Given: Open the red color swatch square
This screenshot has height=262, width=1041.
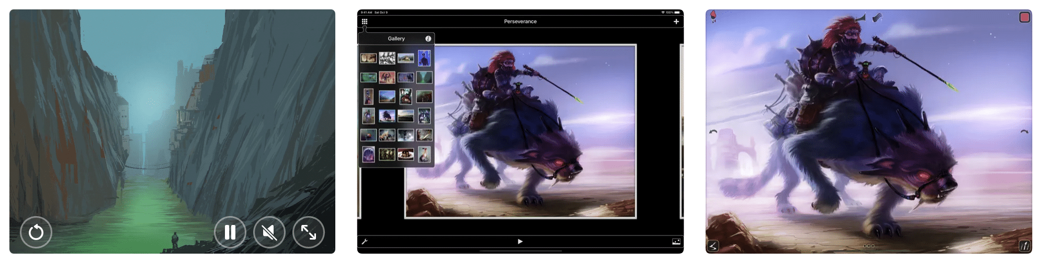Looking at the screenshot, I should tap(1024, 17).
